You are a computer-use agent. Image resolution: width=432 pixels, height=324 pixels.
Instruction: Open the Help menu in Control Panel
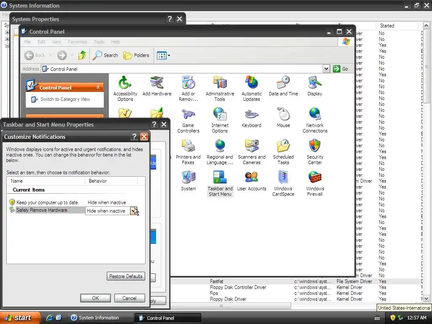[116, 42]
